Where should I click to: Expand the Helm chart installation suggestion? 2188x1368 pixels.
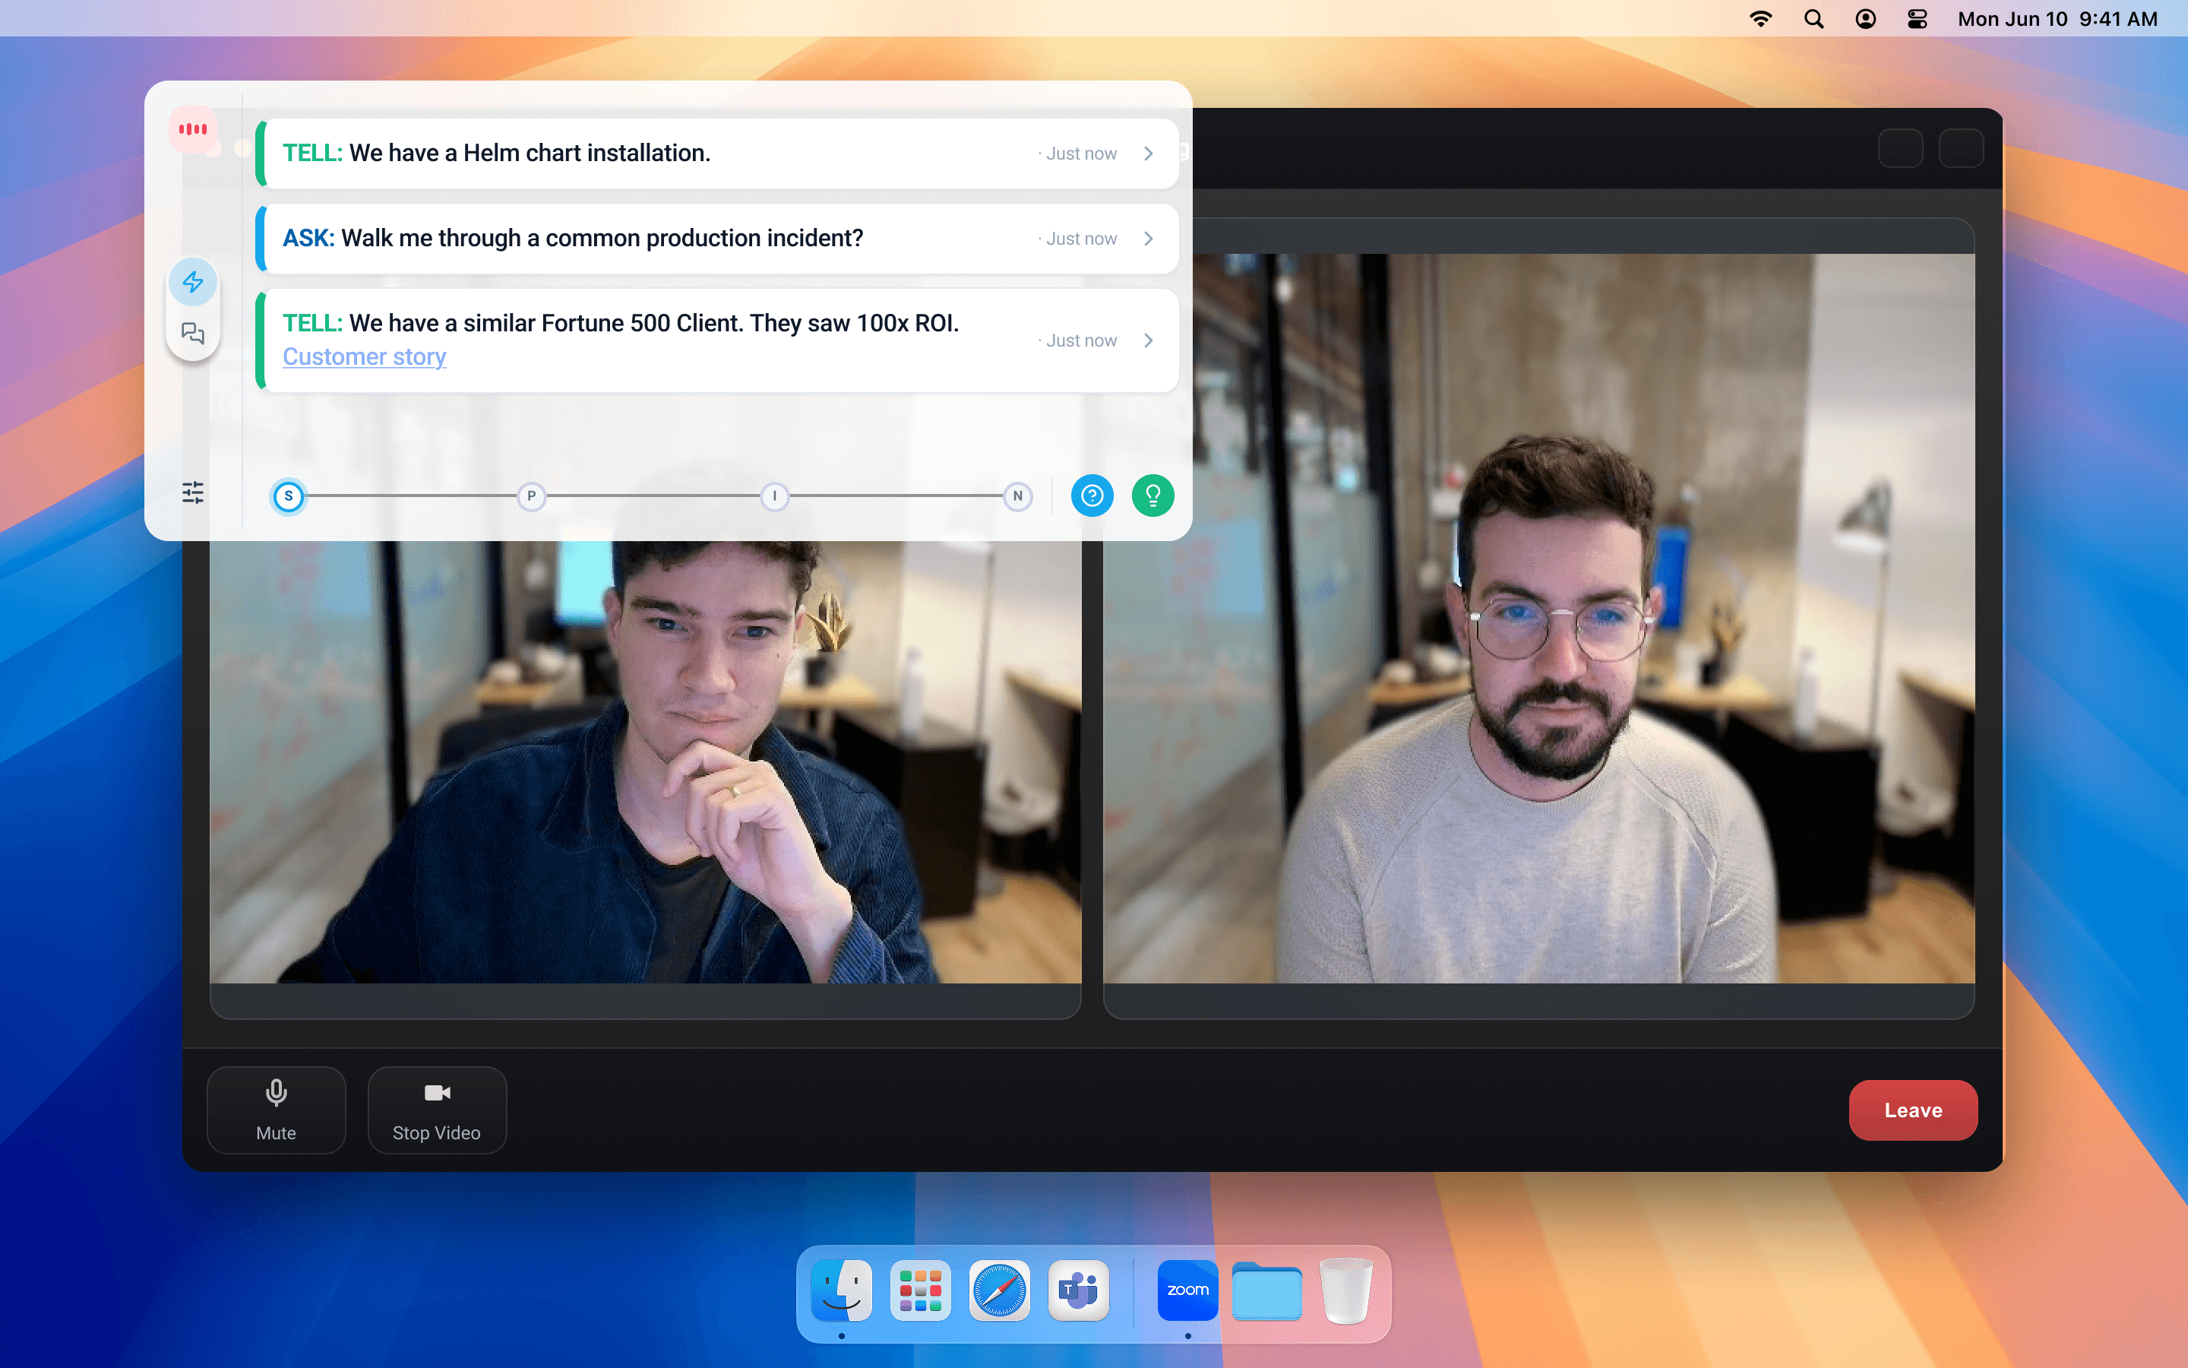(x=1148, y=154)
